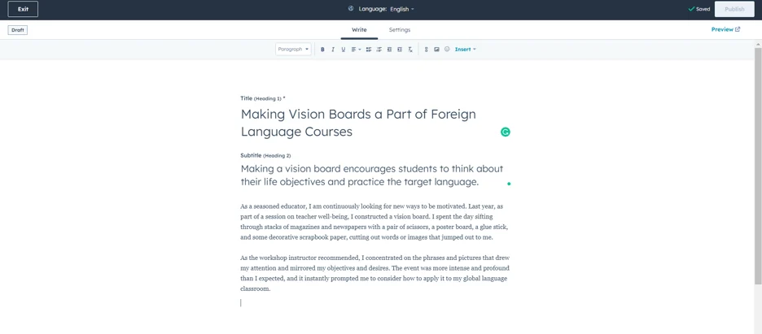
Task: Insert a numbered list
Action: point(379,50)
